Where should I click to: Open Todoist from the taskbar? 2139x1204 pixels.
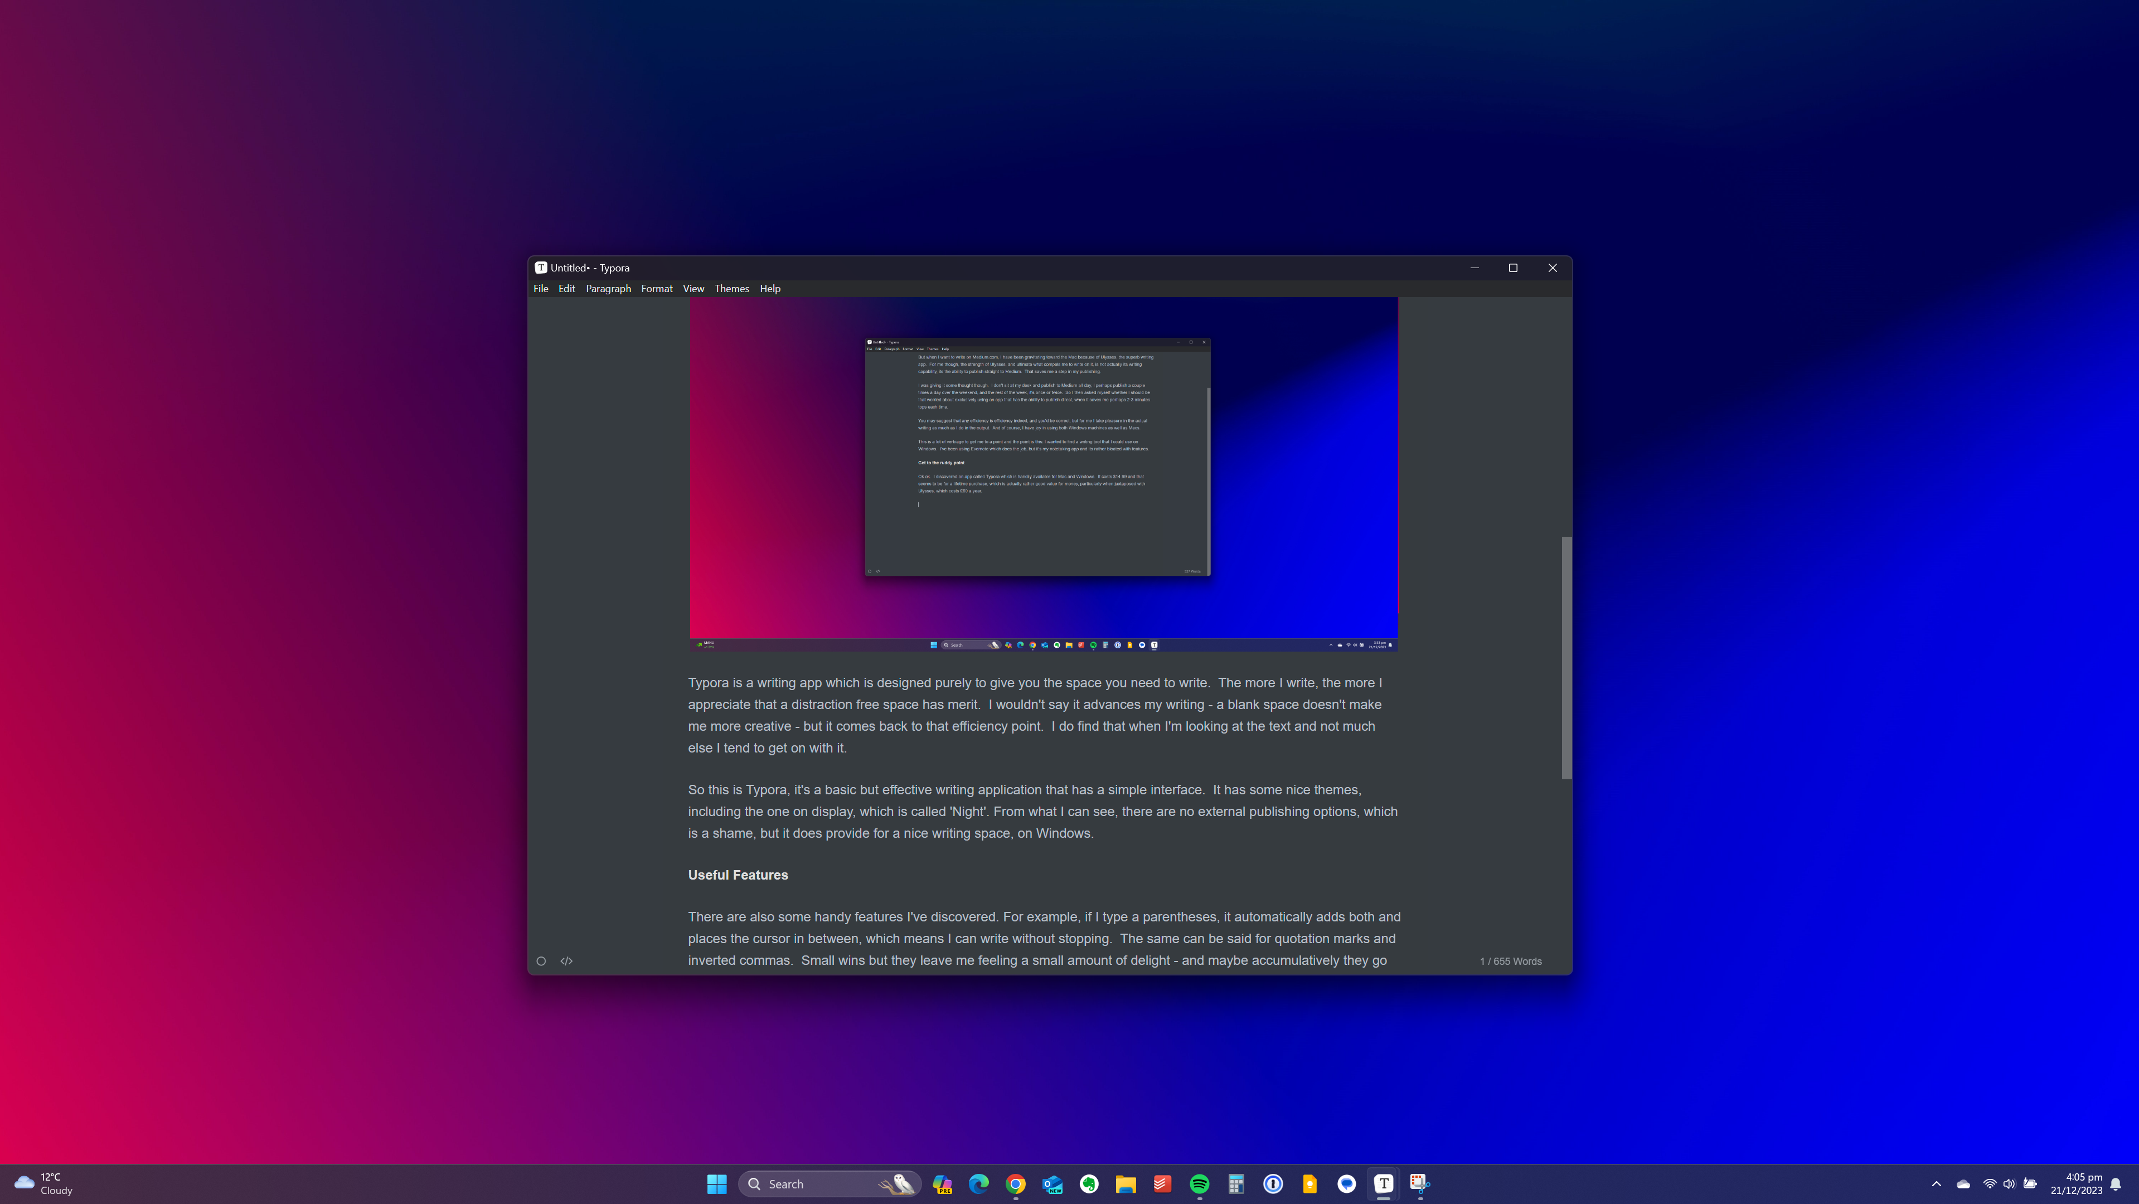point(1162,1183)
